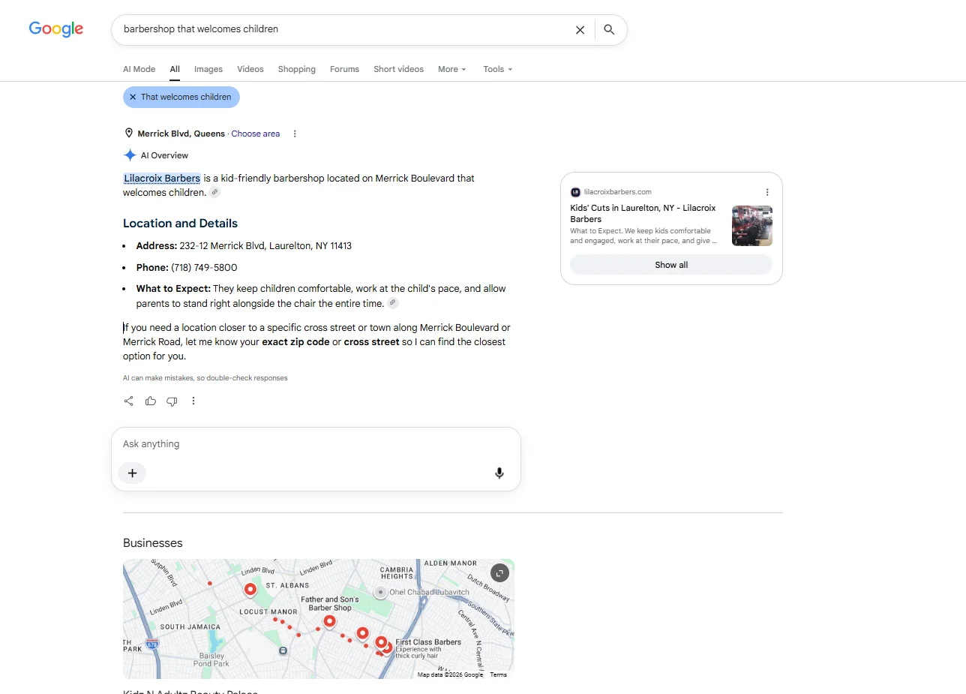The image size is (966, 694).
Task: Click the address "232-12 Merrick Blvd, Laurelton, NY 11413"
Action: tap(265, 245)
